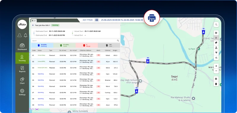Open the user profile icon
The image size is (237, 113).
point(20,35)
